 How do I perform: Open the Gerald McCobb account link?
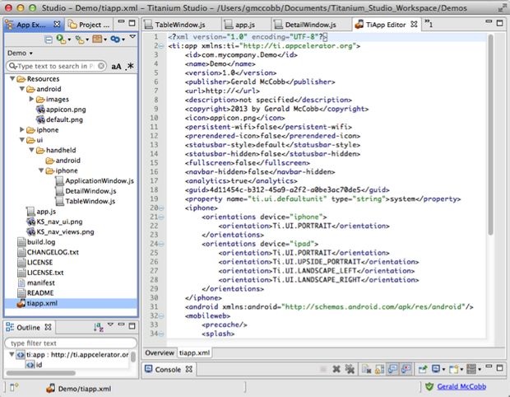[x=461, y=386]
